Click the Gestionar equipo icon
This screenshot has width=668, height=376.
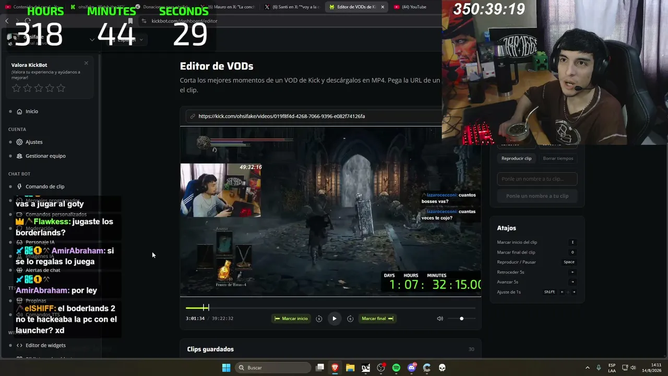[x=19, y=156]
